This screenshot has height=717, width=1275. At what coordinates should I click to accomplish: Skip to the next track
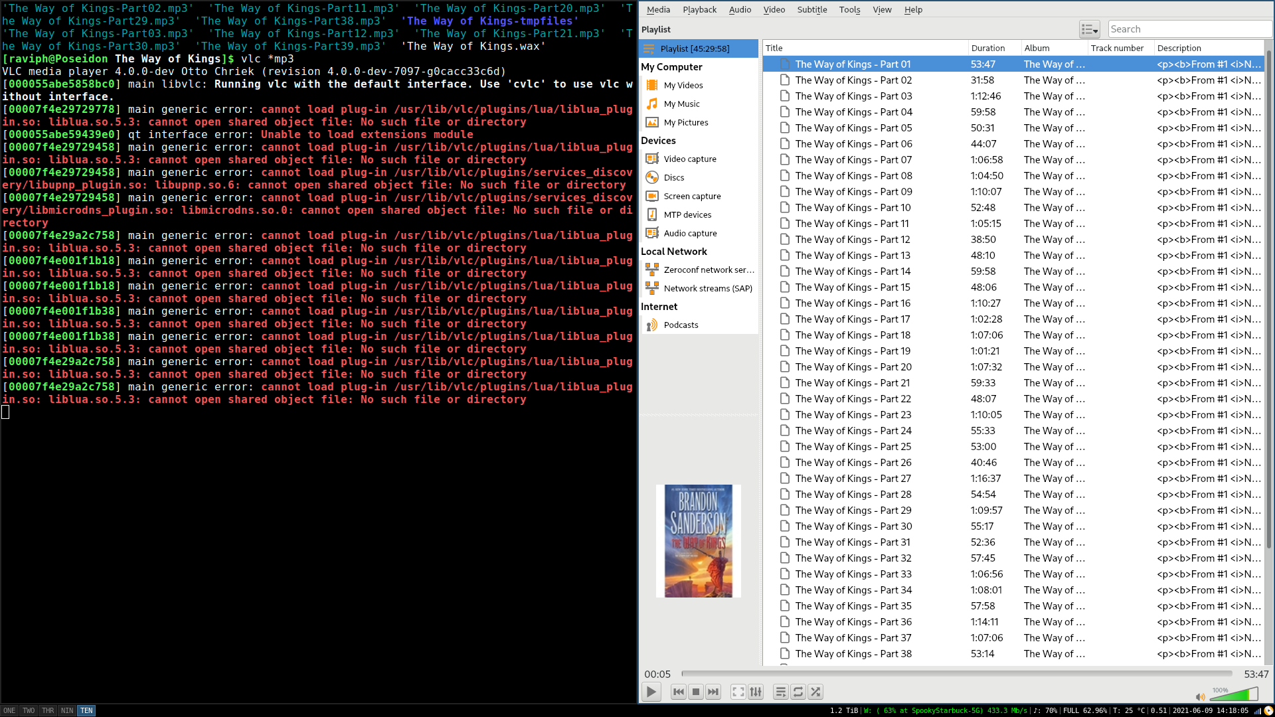point(713,692)
